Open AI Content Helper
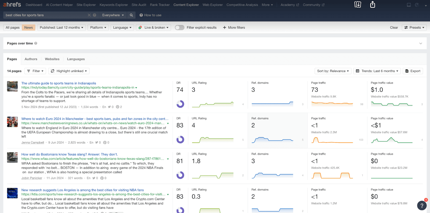Image resolution: width=430 pixels, height=213 pixels. click(59, 5)
